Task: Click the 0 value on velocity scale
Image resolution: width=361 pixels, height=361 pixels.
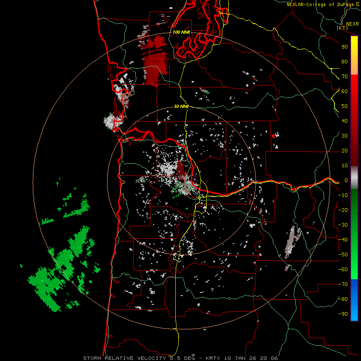Action: click(346, 180)
